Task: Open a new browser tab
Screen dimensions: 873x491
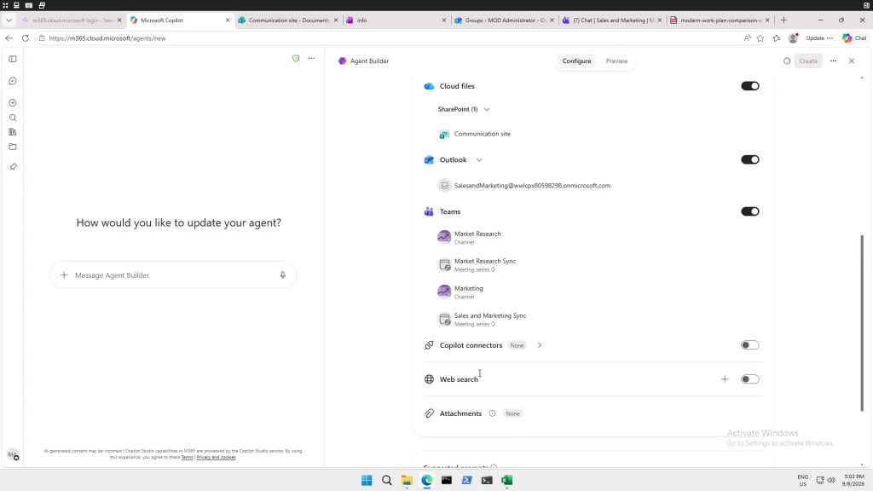Action: point(784,20)
